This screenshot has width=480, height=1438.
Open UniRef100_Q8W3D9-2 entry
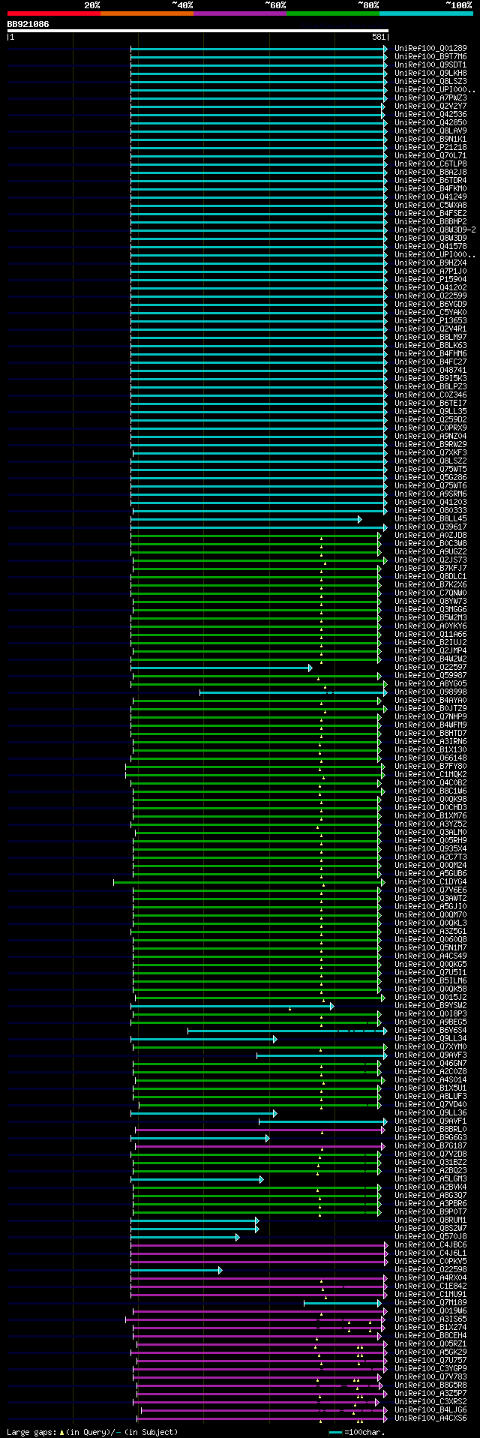(435, 230)
